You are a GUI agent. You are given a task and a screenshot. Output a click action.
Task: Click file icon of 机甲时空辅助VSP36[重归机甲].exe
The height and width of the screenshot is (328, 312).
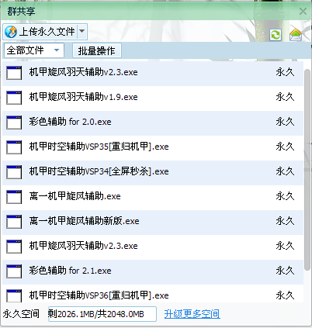click(x=14, y=295)
